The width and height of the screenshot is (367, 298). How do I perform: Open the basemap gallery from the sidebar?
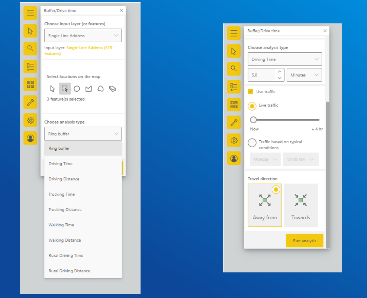(30, 84)
